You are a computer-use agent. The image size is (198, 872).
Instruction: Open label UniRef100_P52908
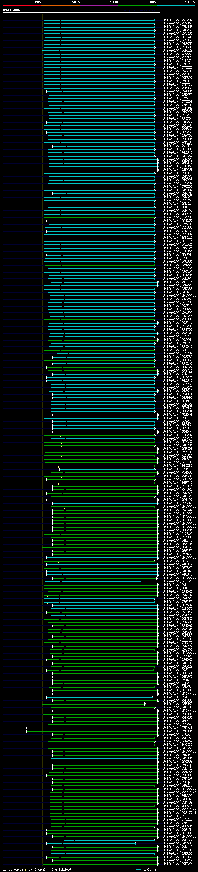pyautogui.click(x=178, y=415)
